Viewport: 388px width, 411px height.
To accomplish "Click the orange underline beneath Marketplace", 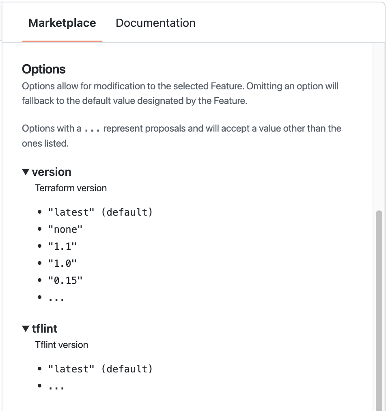I will pos(62,41).
